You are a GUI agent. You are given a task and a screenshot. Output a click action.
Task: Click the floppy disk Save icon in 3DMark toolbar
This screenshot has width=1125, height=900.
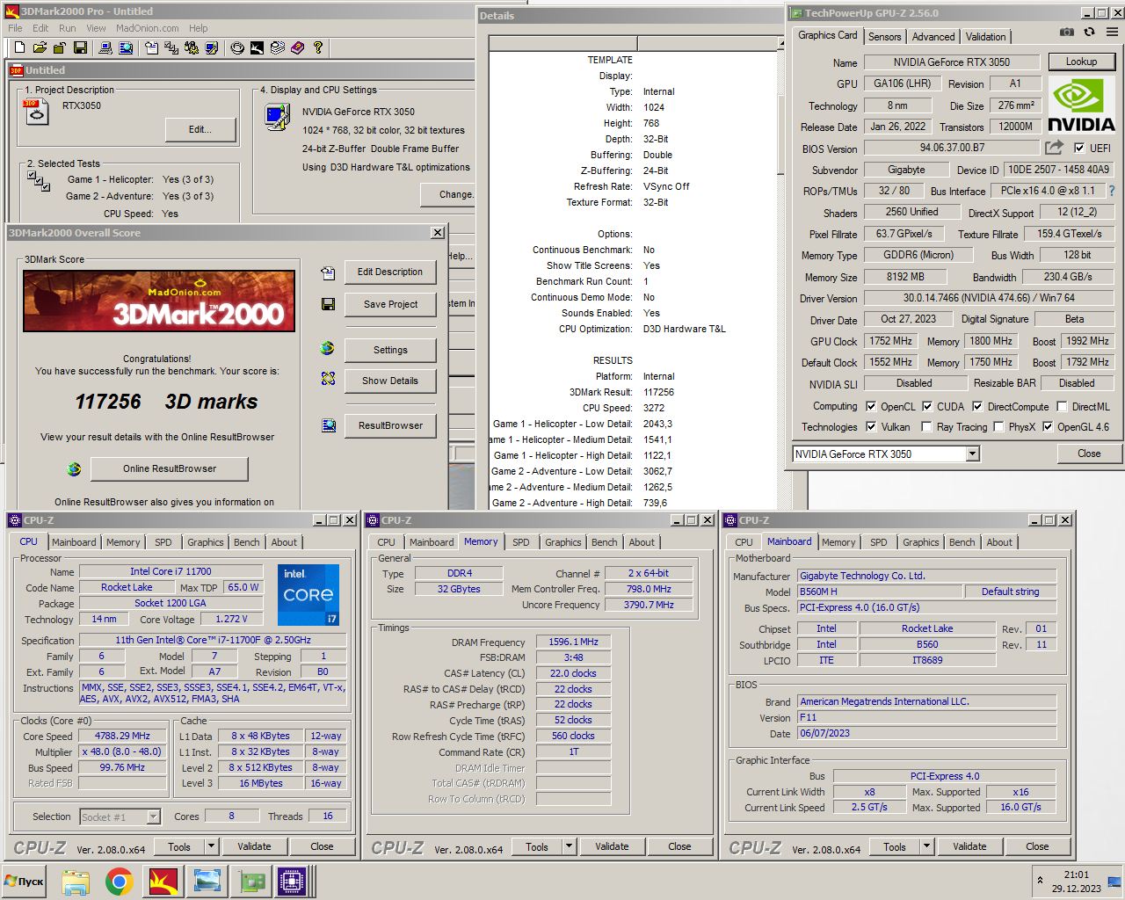pos(80,47)
